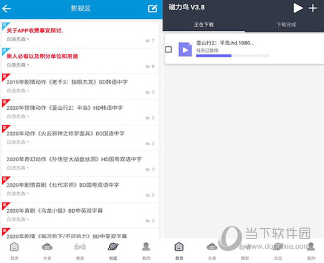The height and width of the screenshot is (263, 324).
Task: Click red flag on 老千3 post
Action: [x=5, y=77]
